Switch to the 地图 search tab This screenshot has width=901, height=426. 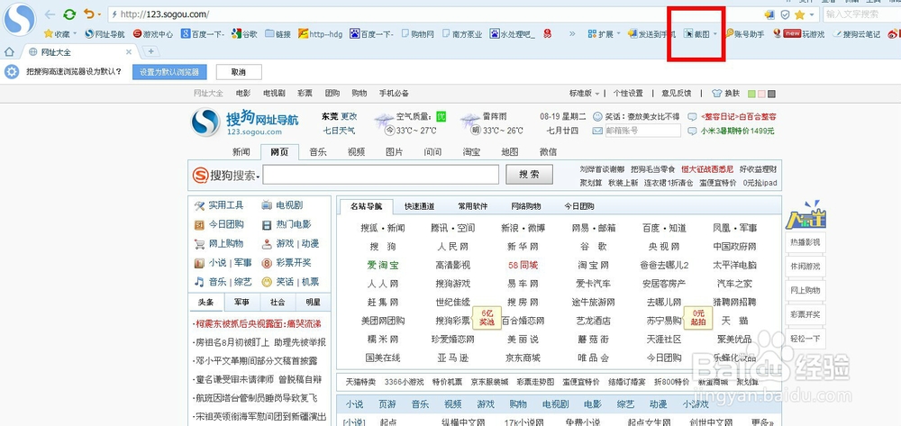(510, 152)
